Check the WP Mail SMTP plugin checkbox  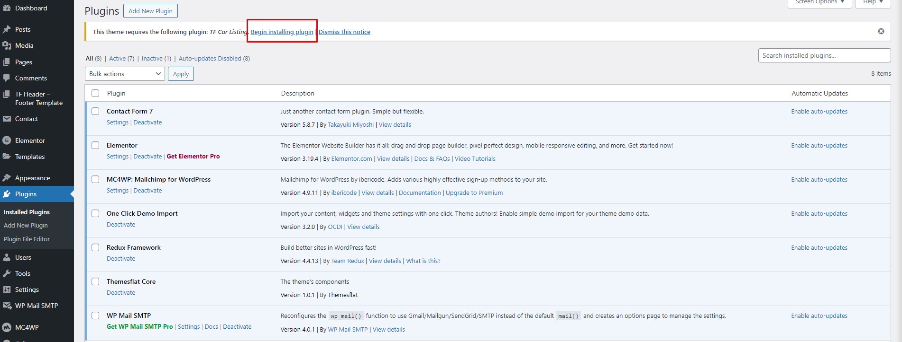pos(95,316)
